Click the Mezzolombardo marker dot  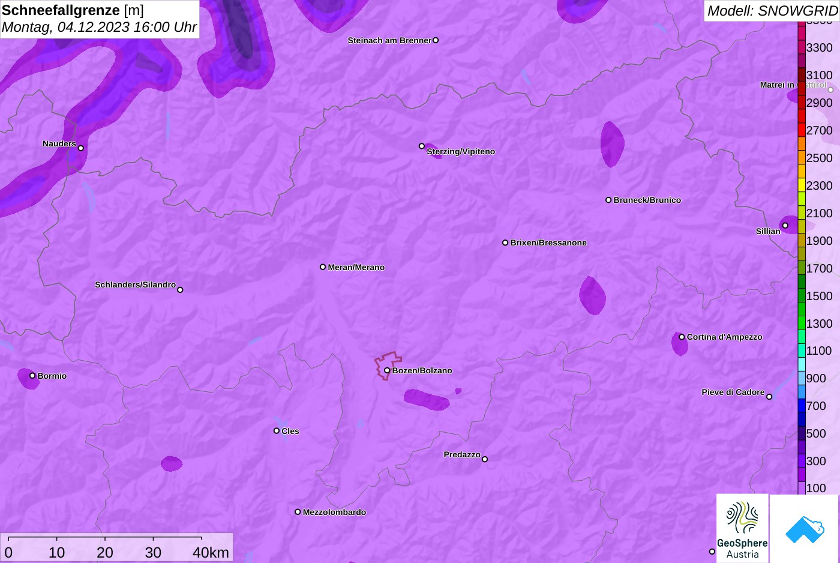[x=298, y=512]
